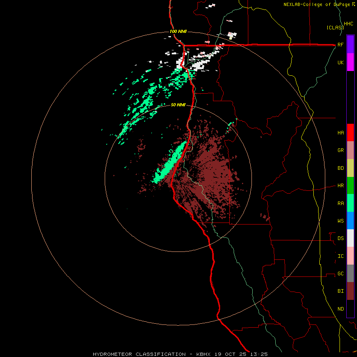Viewport: 357px width, 357px height.
Task: Select the RA legend label
Action: pos(341,203)
